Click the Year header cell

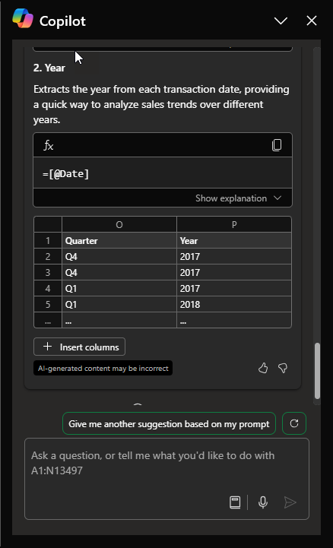[234, 240]
